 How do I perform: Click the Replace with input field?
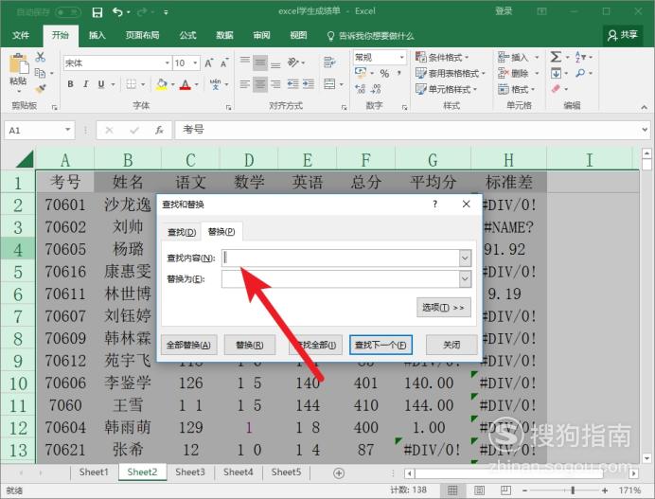(341, 278)
